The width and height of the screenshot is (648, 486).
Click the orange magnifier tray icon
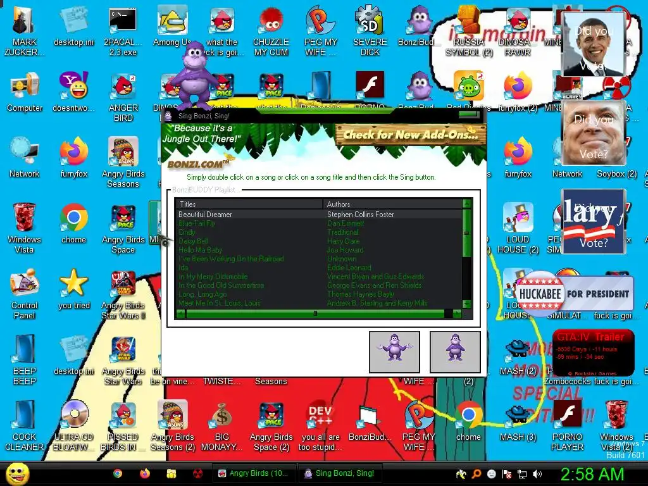477,474
